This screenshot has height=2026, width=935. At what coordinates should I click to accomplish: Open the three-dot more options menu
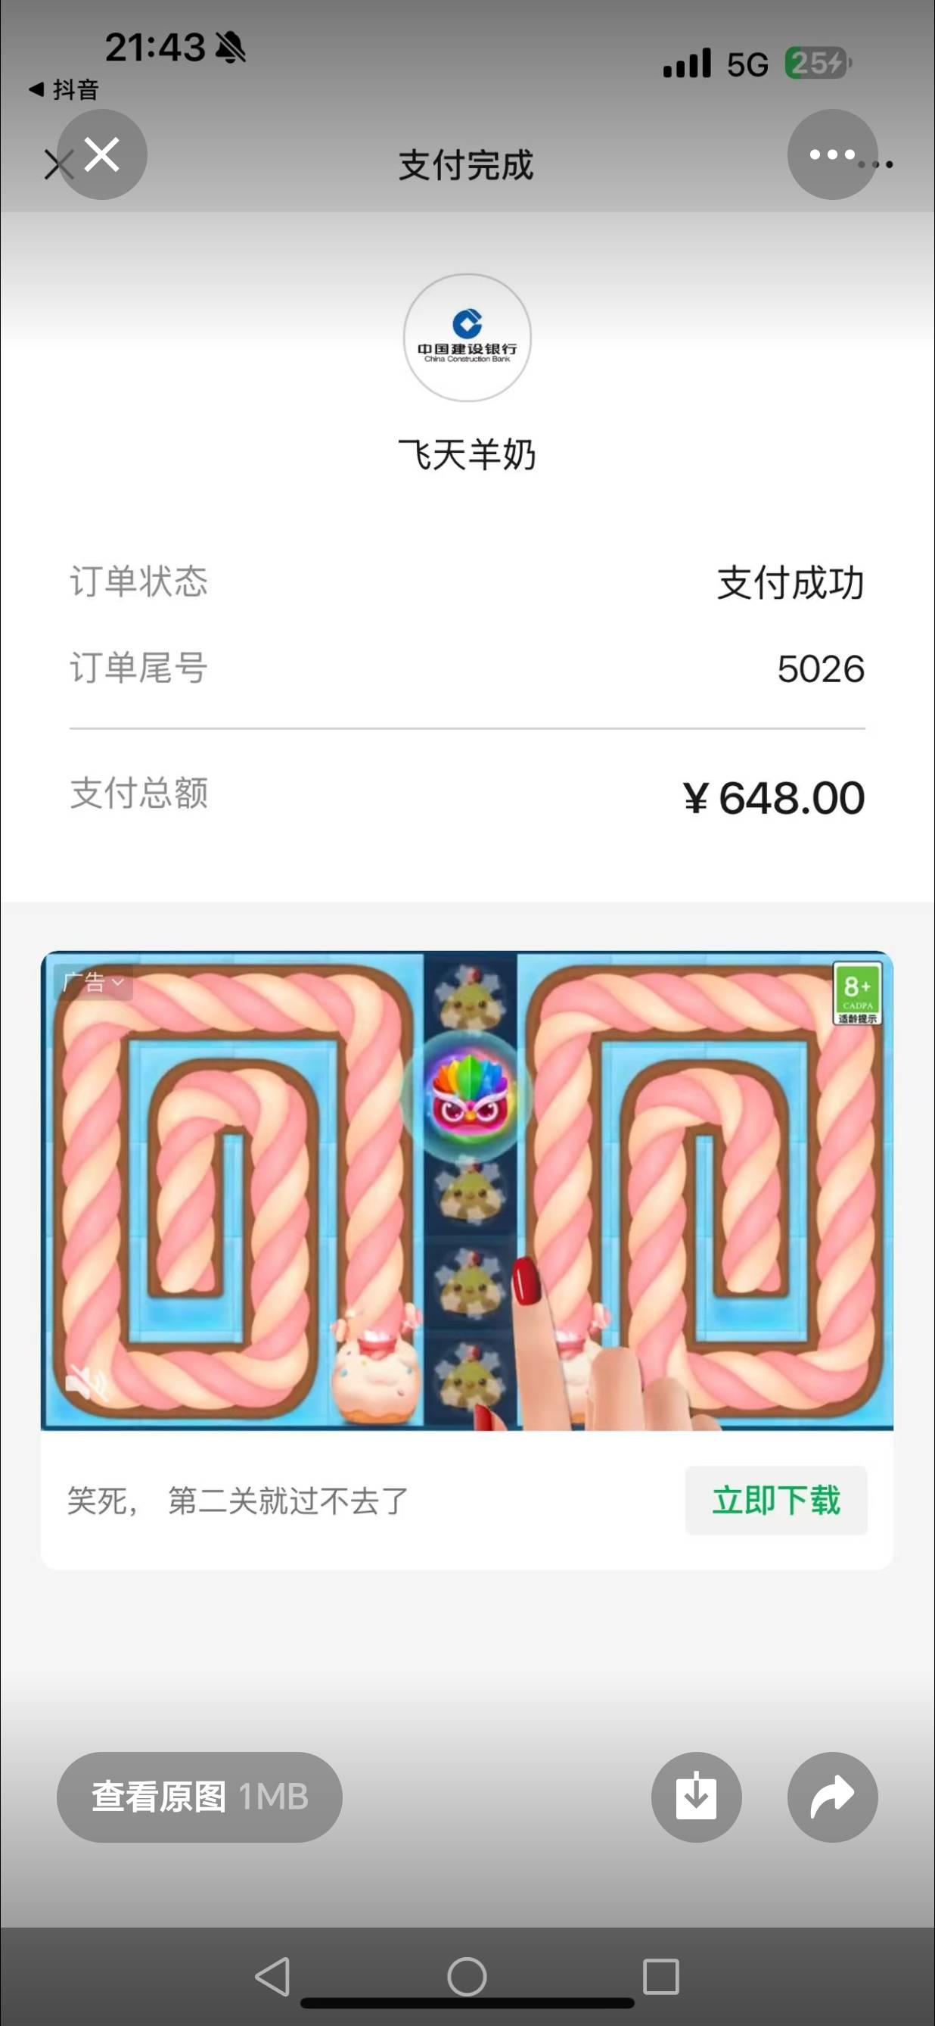[x=832, y=154]
